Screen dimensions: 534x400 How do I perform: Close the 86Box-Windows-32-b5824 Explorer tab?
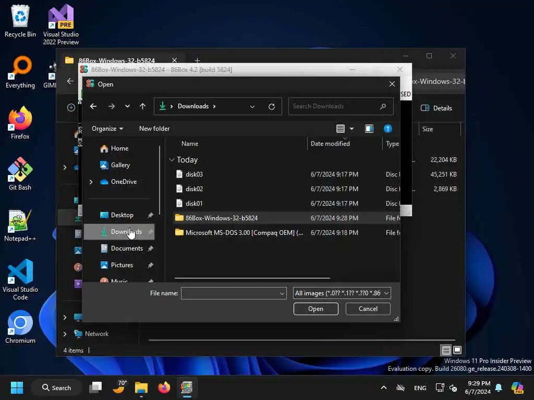click(174, 60)
